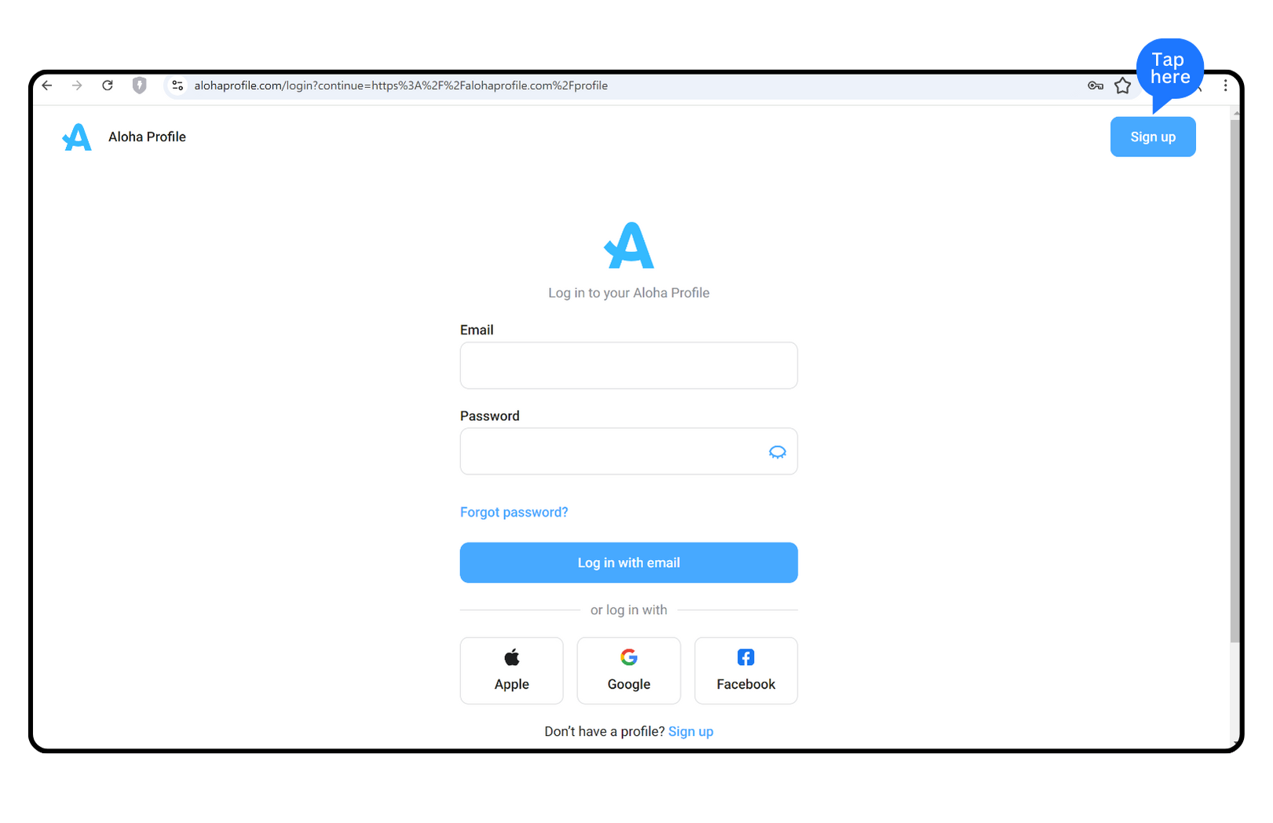
Task: Open the Forgot password? link
Action: click(514, 512)
